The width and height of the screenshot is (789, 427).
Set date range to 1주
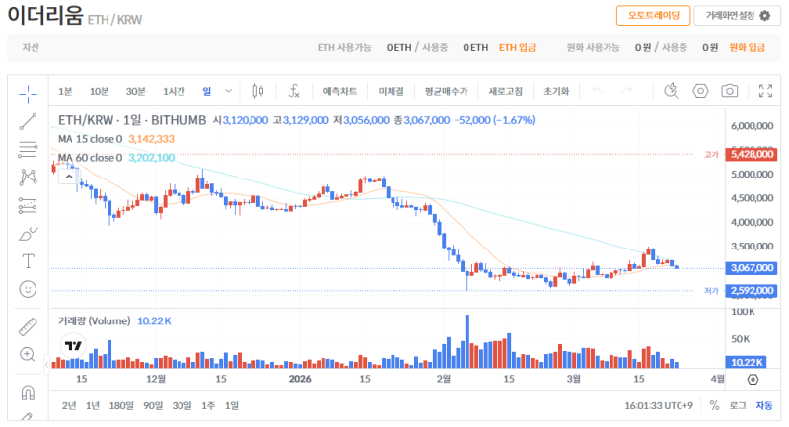(208, 406)
